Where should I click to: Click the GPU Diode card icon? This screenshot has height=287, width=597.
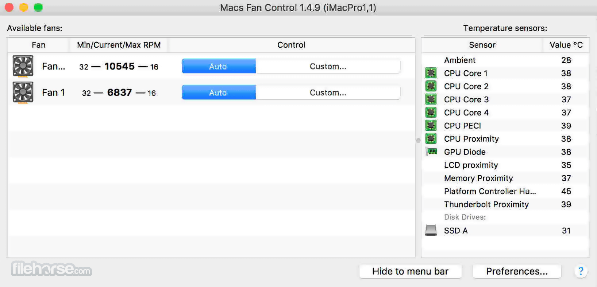click(x=431, y=152)
